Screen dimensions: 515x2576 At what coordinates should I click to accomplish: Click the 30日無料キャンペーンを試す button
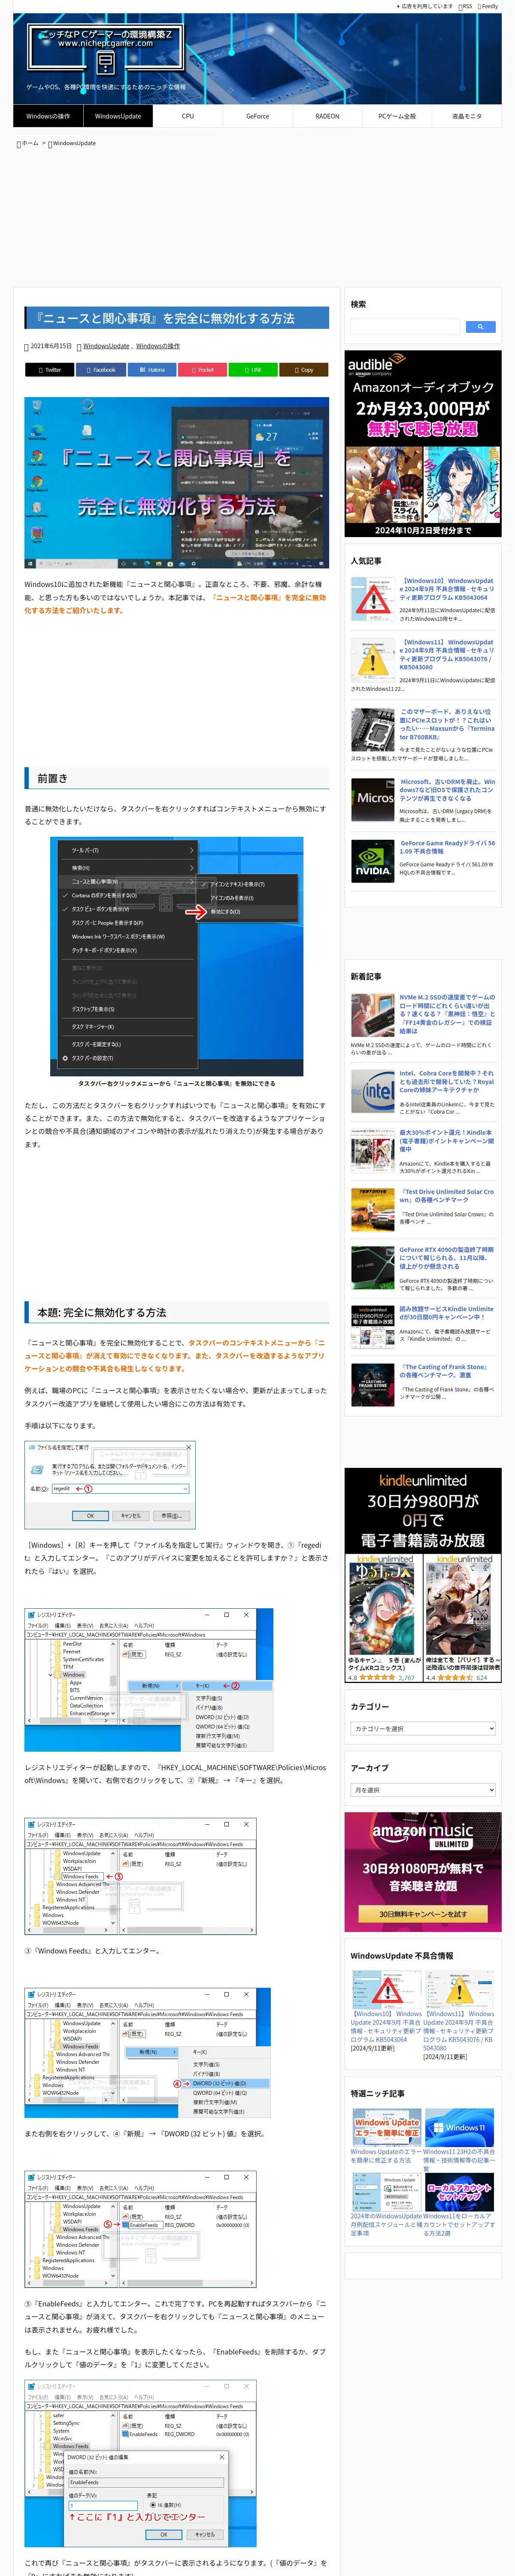423,1913
